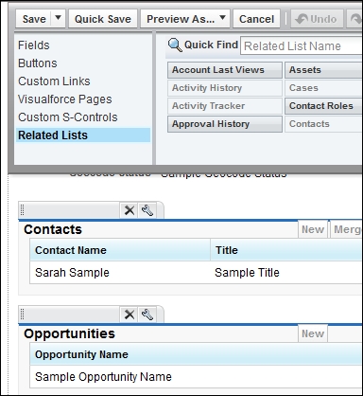The image size is (363, 396).
Task: Click New in the Opportunities related list
Action: 313,333
